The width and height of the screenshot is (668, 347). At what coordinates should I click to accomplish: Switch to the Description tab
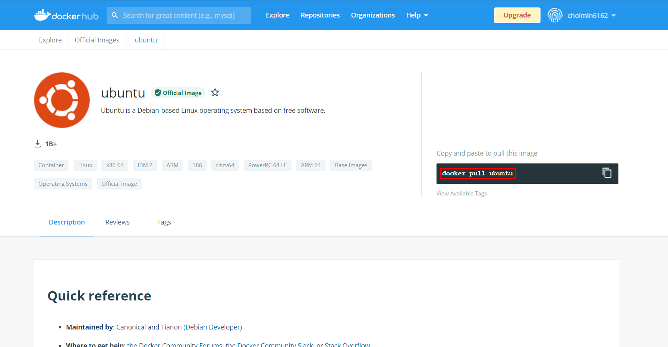point(67,222)
